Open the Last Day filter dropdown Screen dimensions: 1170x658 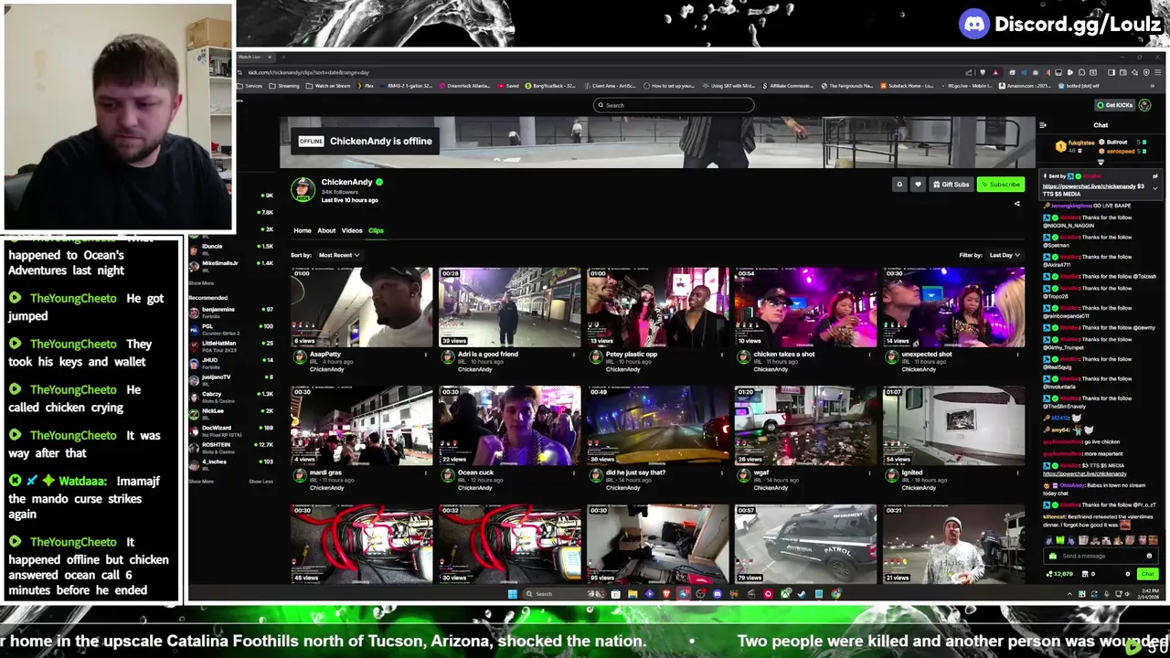pos(1005,255)
